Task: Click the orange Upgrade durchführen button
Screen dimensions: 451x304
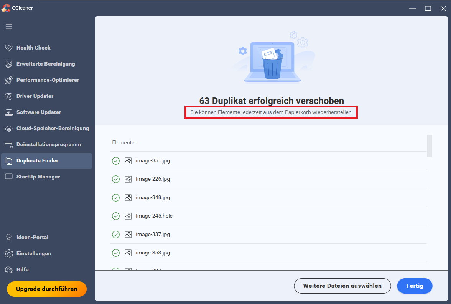Action: pos(46,289)
